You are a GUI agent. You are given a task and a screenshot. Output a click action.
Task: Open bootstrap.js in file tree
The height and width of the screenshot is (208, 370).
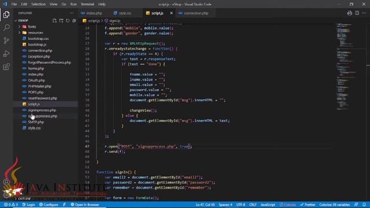(37, 44)
